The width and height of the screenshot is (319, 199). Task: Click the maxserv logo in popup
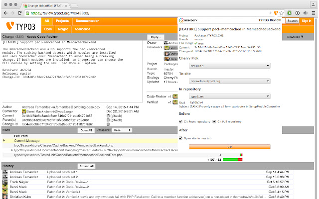pos(188,20)
